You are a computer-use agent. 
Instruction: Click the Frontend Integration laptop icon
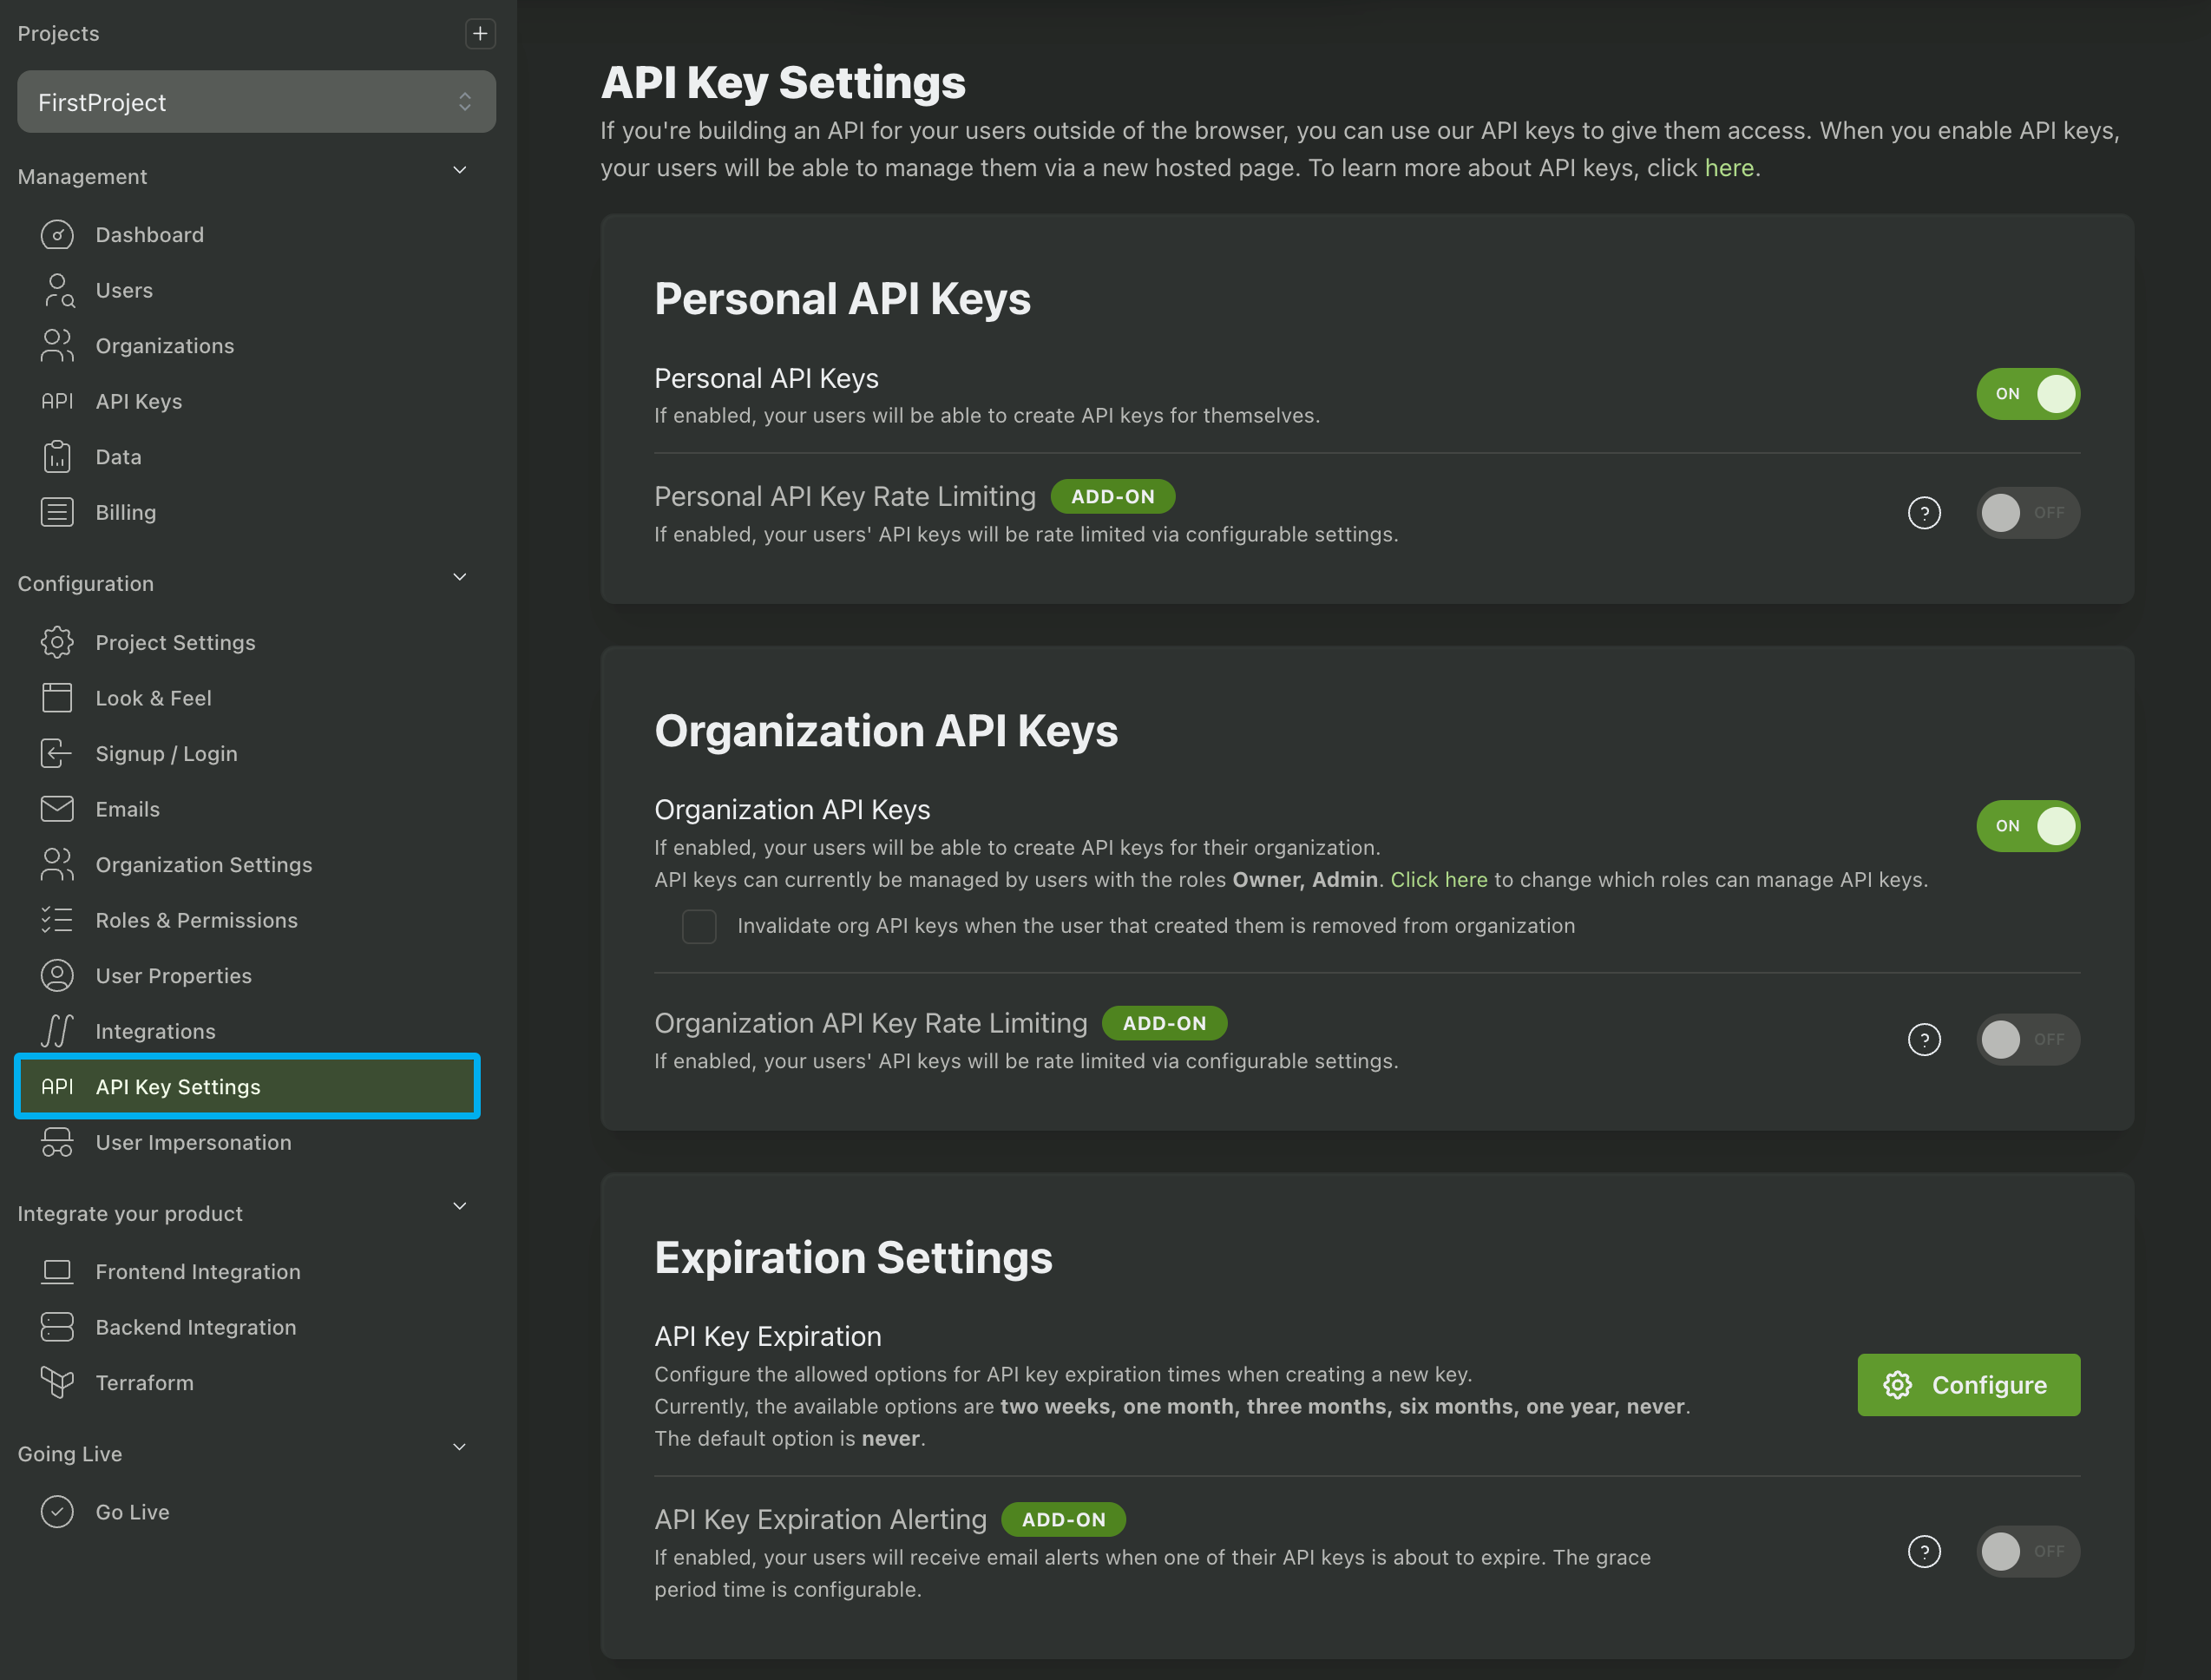(57, 1272)
